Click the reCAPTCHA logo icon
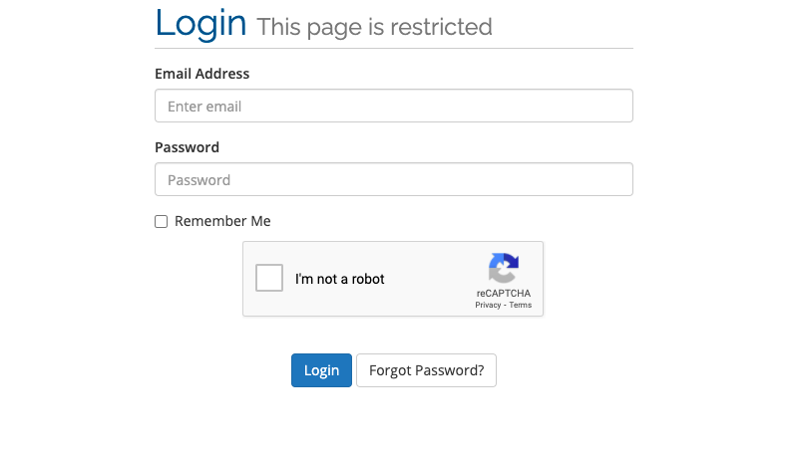787x452 pixels. 503,268
